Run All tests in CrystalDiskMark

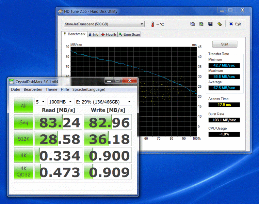tap(23, 105)
